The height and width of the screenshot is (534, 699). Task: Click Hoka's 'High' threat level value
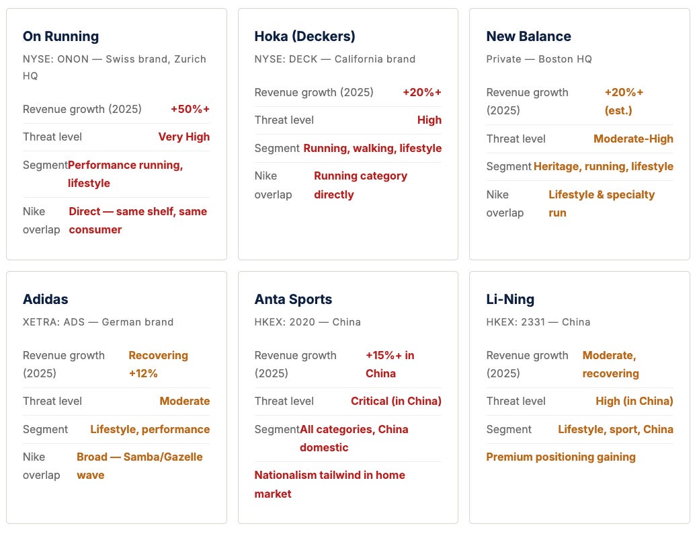(429, 120)
